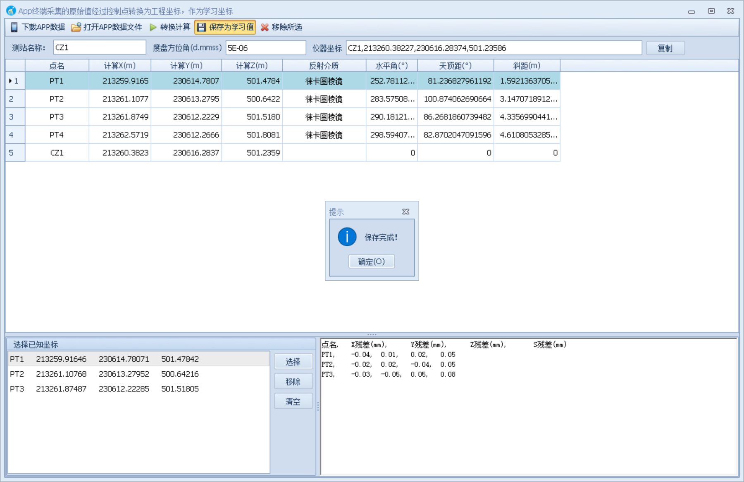Click 徕卡圆棱镜 cell in PT2 row

tap(324, 99)
